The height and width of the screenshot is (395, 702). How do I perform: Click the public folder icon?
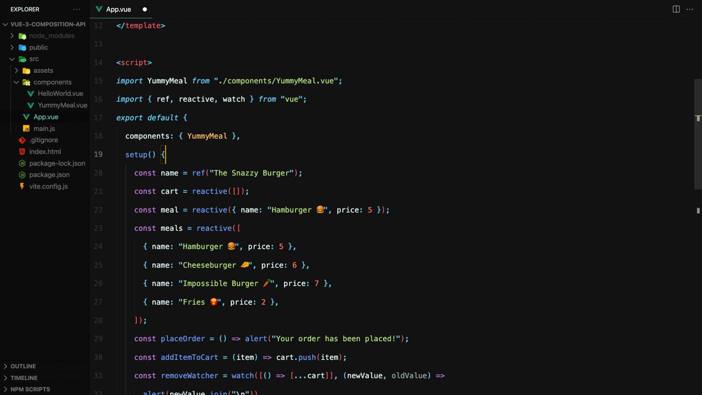coord(22,47)
